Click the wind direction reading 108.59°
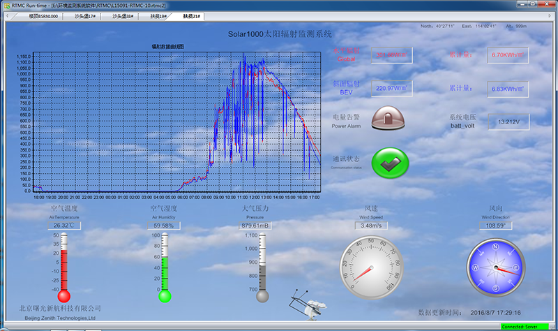558x331 pixels. pos(496,226)
